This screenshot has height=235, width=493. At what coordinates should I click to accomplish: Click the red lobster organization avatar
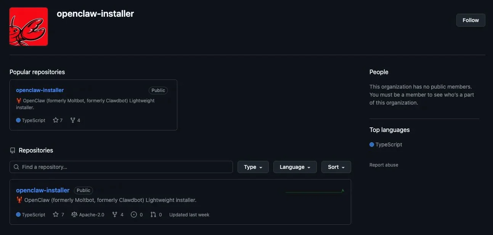(28, 26)
